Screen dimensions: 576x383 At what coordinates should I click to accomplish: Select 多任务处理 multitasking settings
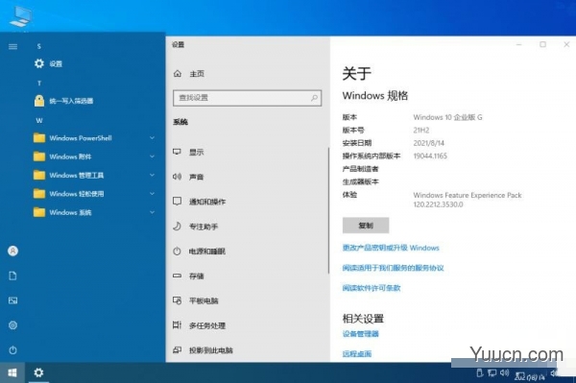coord(199,325)
